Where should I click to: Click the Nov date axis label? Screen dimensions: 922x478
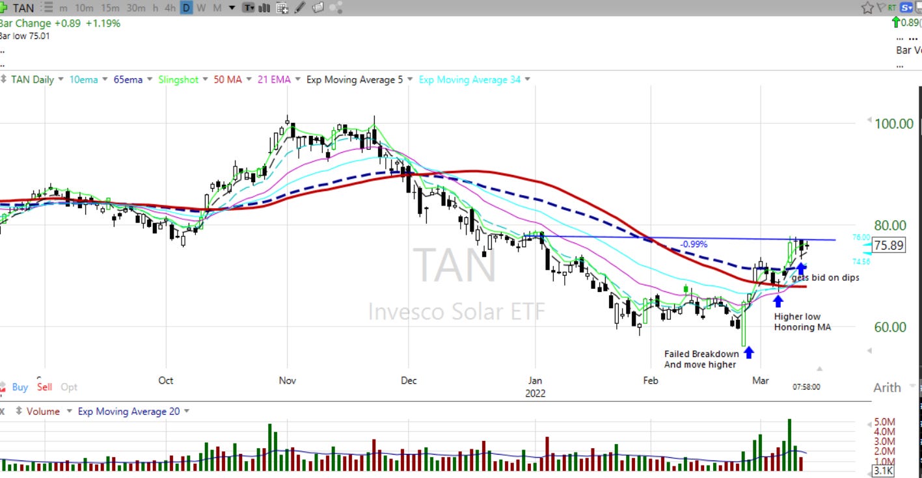pyautogui.click(x=287, y=380)
